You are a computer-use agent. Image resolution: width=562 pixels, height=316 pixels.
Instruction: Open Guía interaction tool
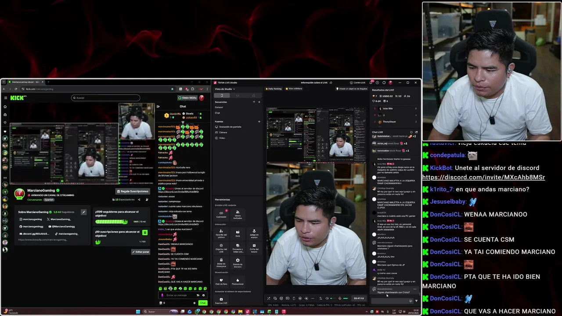[x=238, y=233]
